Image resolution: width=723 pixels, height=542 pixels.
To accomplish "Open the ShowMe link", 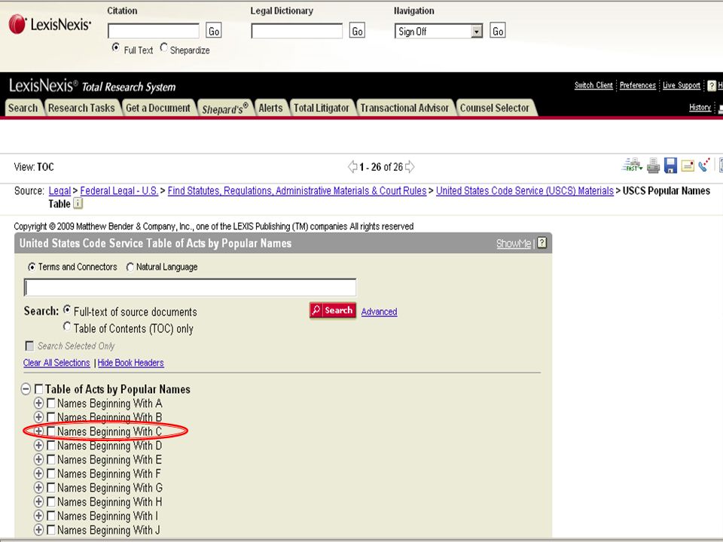I will [x=514, y=243].
